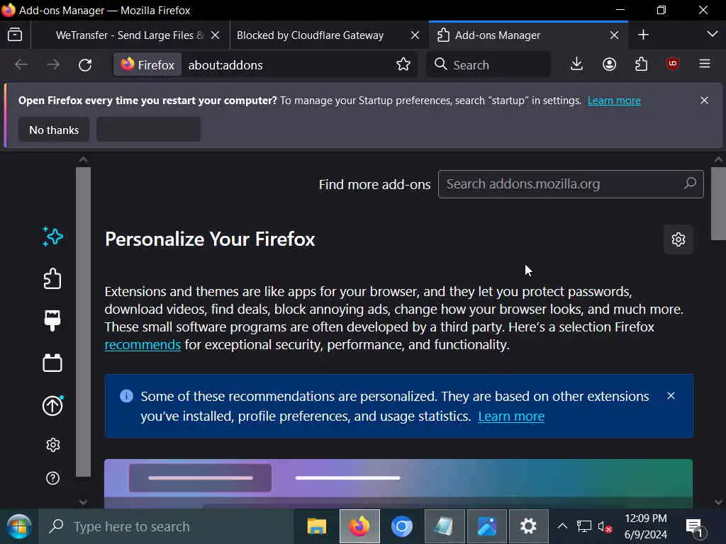Focus the toolbar Search box

(x=489, y=64)
